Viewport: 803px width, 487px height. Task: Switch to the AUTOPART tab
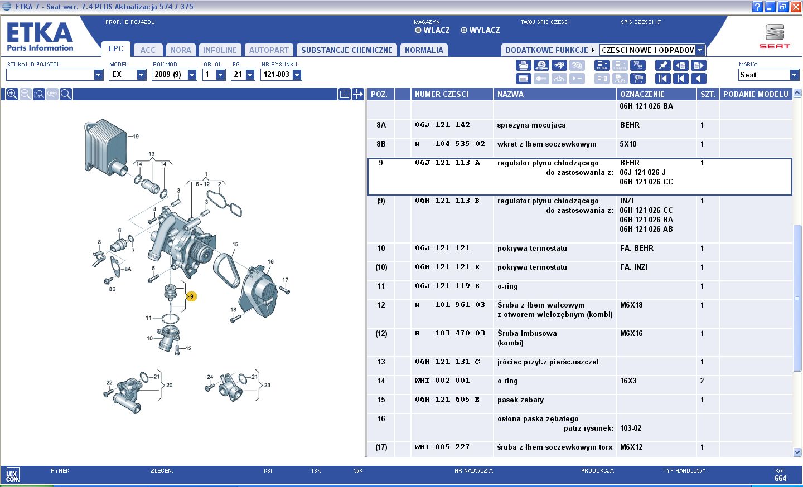pos(269,50)
